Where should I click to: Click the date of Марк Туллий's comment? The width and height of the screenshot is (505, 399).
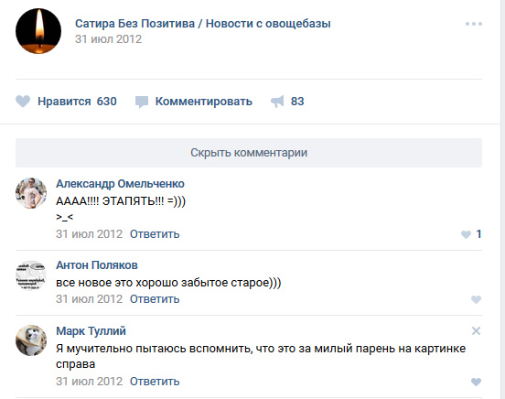click(90, 382)
